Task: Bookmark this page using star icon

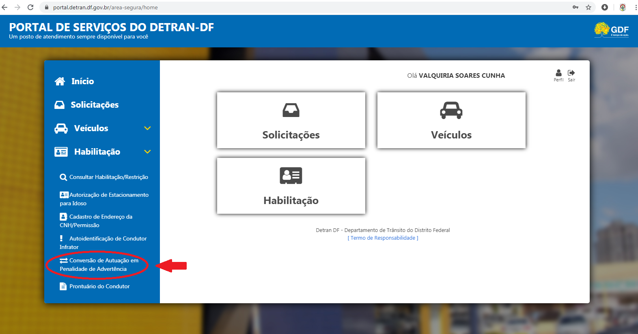Action: (x=588, y=7)
